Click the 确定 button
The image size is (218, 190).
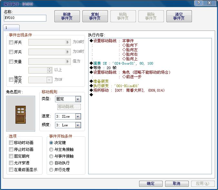[151, 184]
